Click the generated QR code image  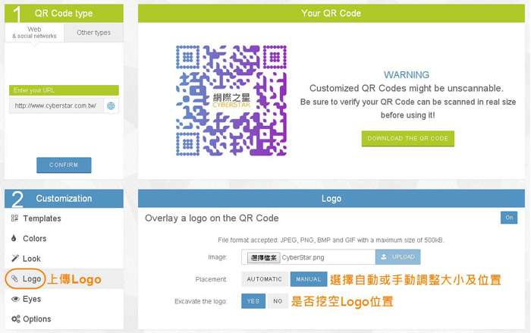(x=231, y=101)
